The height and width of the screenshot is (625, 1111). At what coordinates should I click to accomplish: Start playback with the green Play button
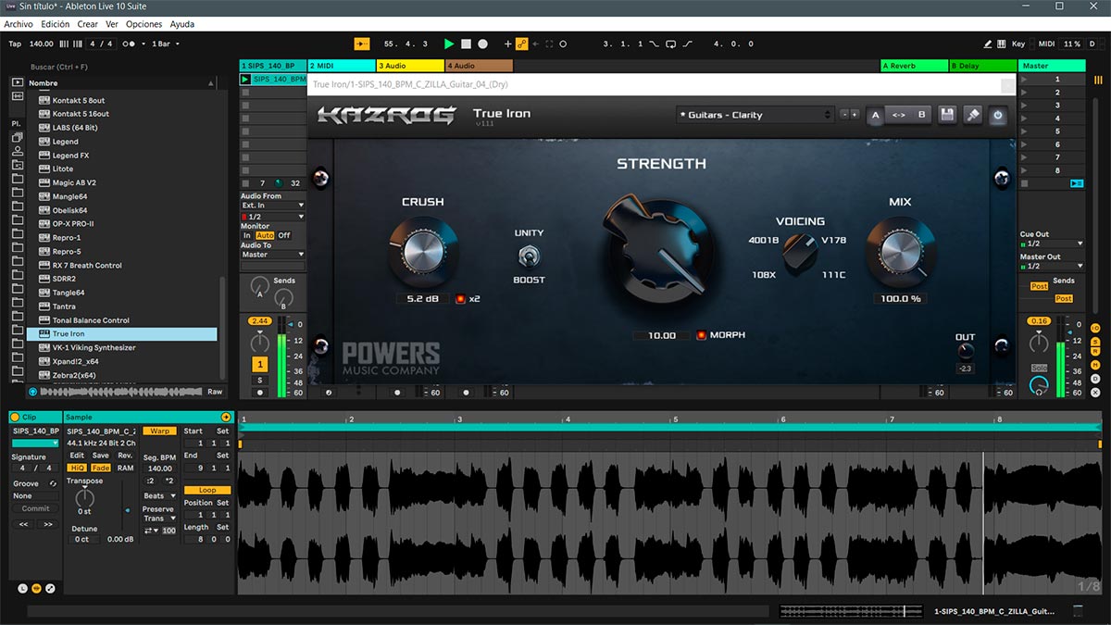click(449, 44)
